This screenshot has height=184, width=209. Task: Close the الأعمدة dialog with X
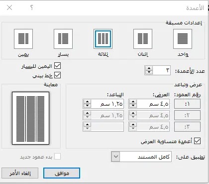[x=9, y=7]
